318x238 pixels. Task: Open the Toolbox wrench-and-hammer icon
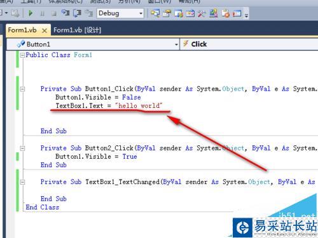[x=202, y=13]
